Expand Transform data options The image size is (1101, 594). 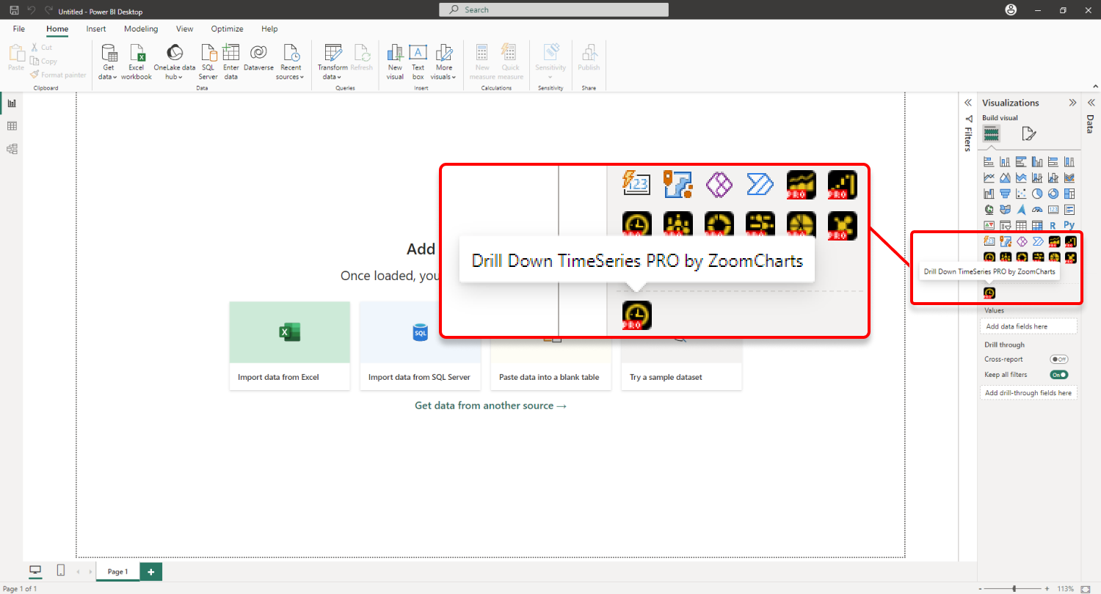click(333, 62)
